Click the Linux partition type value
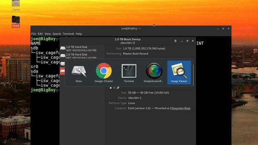Image resolution: width=258 pixels, height=145 pixels. click(x=131, y=103)
